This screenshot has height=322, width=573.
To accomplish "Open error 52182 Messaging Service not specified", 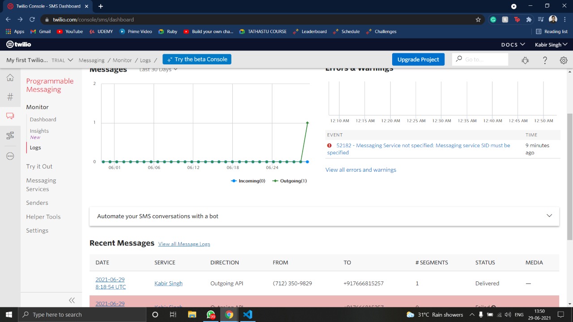I will tap(419, 149).
